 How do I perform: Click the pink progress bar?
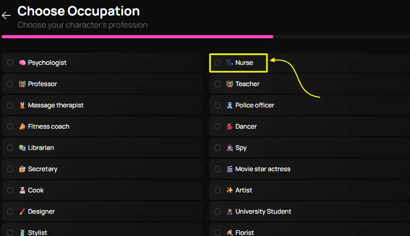point(137,37)
